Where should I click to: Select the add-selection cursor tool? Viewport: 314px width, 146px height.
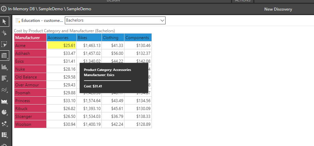tap(4, 33)
